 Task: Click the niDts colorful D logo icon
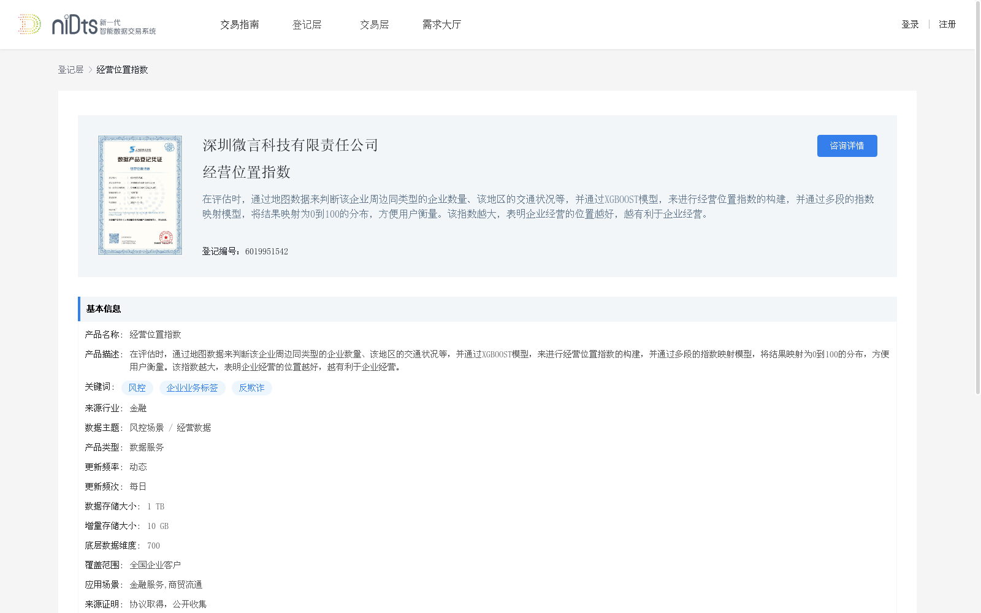click(29, 25)
